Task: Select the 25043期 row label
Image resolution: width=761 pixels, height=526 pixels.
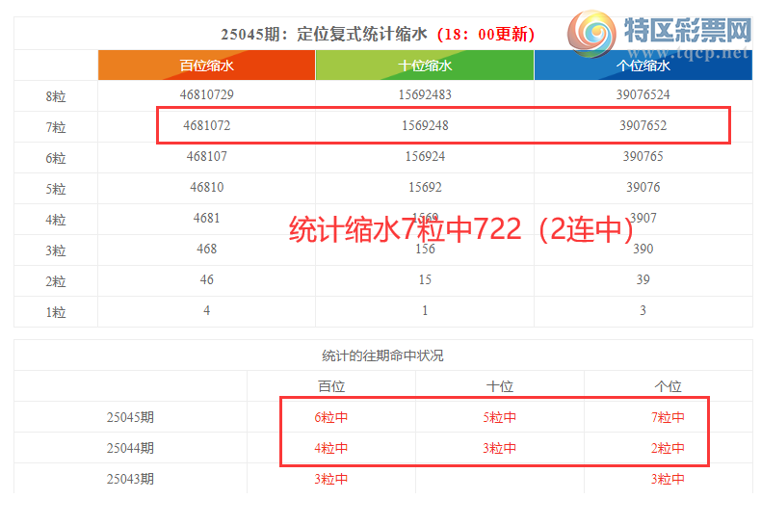Action: [130, 479]
